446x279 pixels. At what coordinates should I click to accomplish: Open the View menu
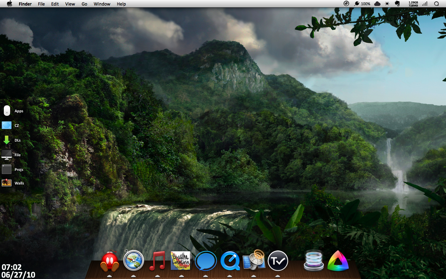[70, 4]
